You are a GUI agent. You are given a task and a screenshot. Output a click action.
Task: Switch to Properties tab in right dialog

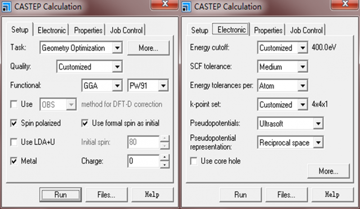(268, 30)
